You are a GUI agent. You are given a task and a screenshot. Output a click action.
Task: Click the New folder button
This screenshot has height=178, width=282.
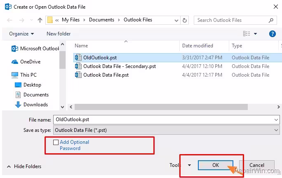tap(59, 34)
